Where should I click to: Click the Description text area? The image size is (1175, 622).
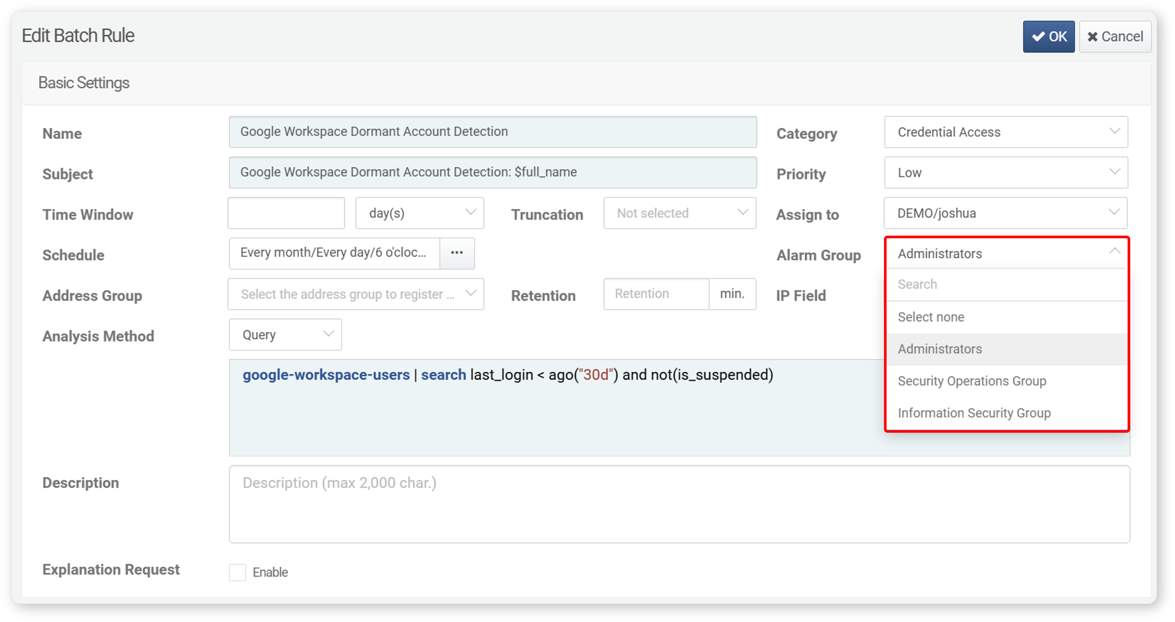pyautogui.click(x=679, y=504)
